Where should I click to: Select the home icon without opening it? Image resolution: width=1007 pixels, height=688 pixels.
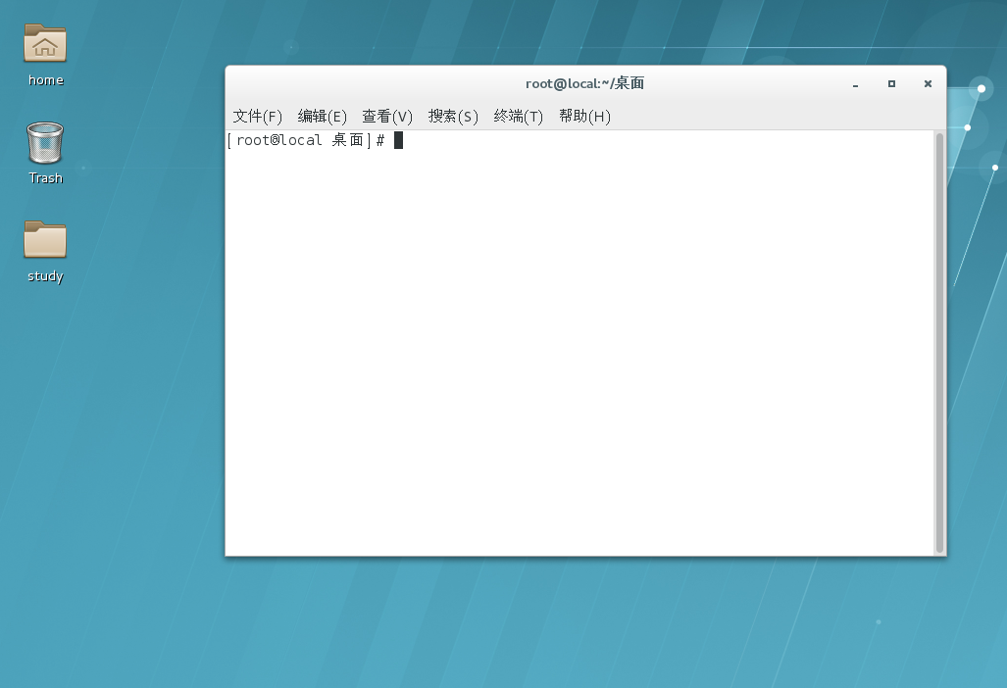pyautogui.click(x=44, y=43)
